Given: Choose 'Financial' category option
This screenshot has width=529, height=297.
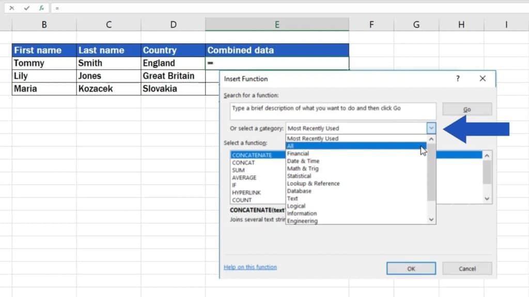Looking at the screenshot, I should 356,153.
